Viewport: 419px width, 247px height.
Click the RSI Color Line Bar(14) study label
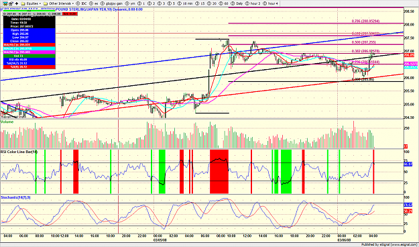(x=19, y=152)
